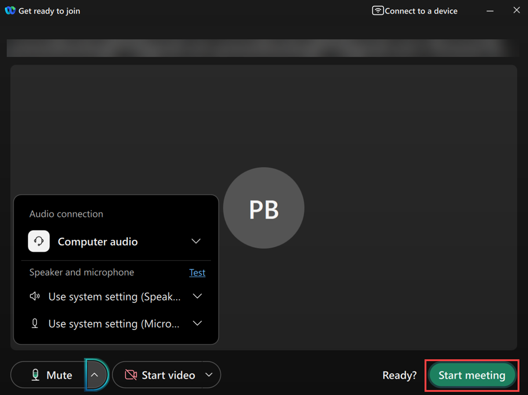The image size is (528, 395).
Task: Open the microphone device dropdown
Action: [197, 323]
